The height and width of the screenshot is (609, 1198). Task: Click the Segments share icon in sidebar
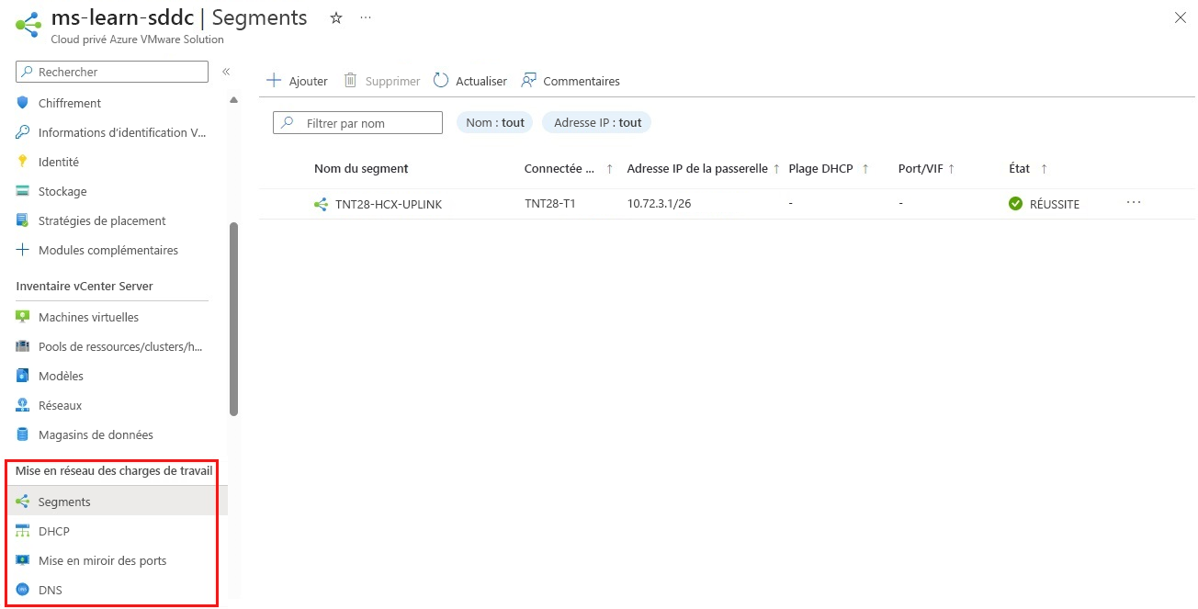(23, 502)
